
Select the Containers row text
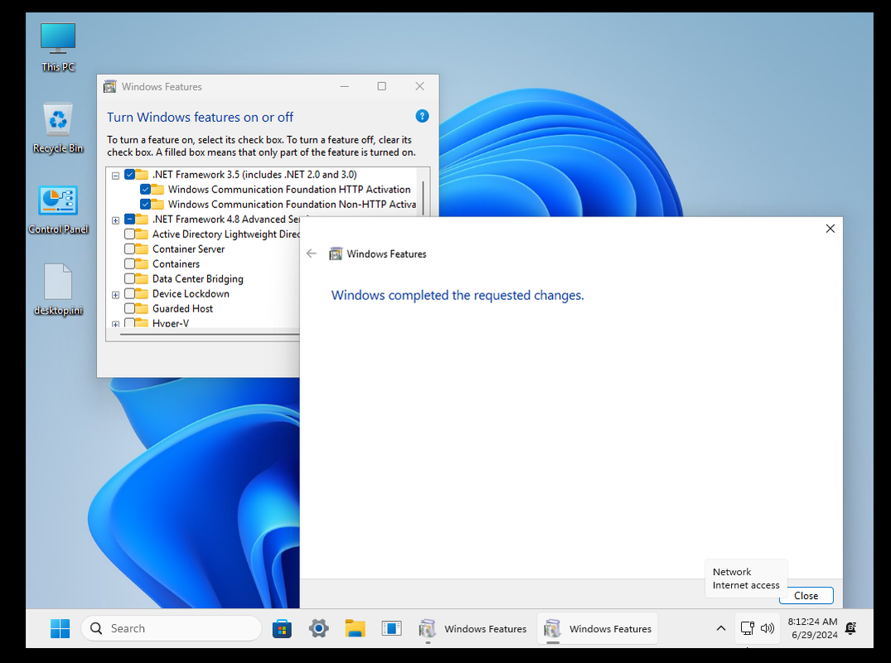(176, 264)
